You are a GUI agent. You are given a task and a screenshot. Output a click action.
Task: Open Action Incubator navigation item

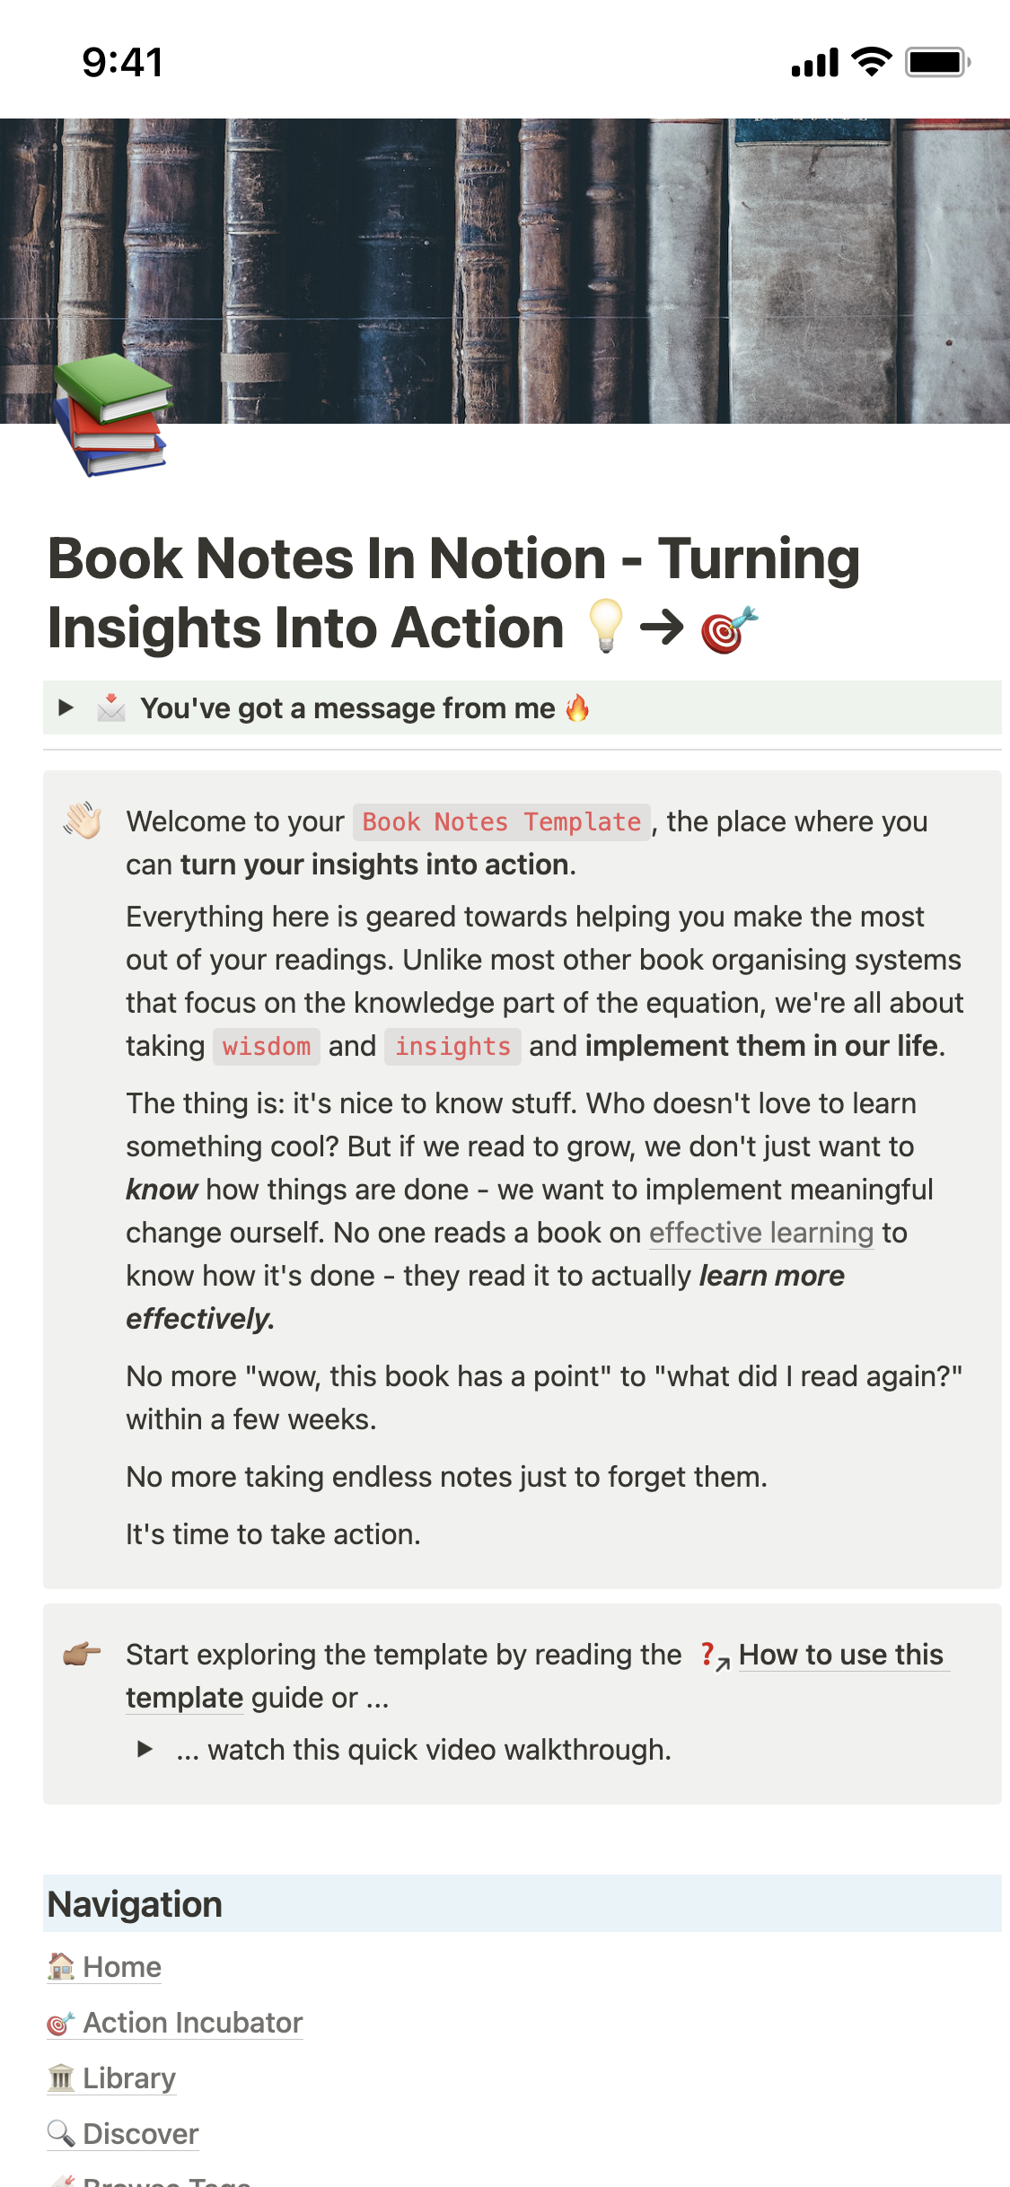[192, 2023]
